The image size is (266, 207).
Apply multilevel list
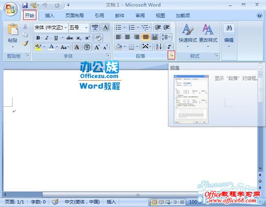145,27
